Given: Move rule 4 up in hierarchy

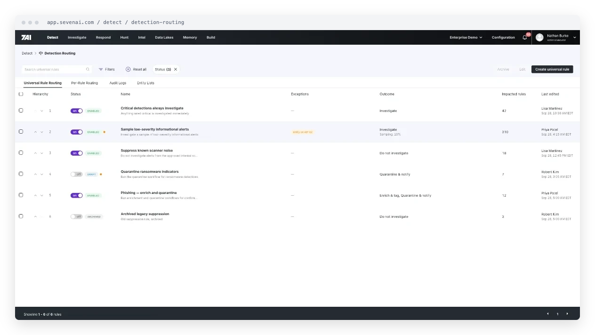Looking at the screenshot, I should (35, 175).
